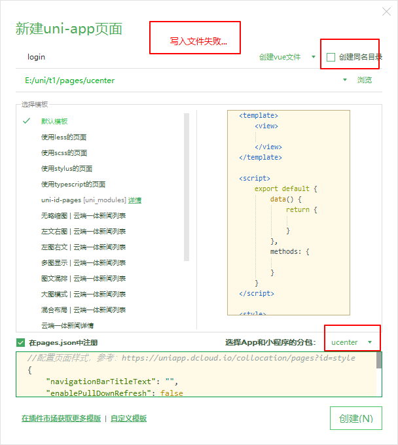Choose the 使用typescript的页面 template
Screen dimensions: 398x445
[x=73, y=185]
